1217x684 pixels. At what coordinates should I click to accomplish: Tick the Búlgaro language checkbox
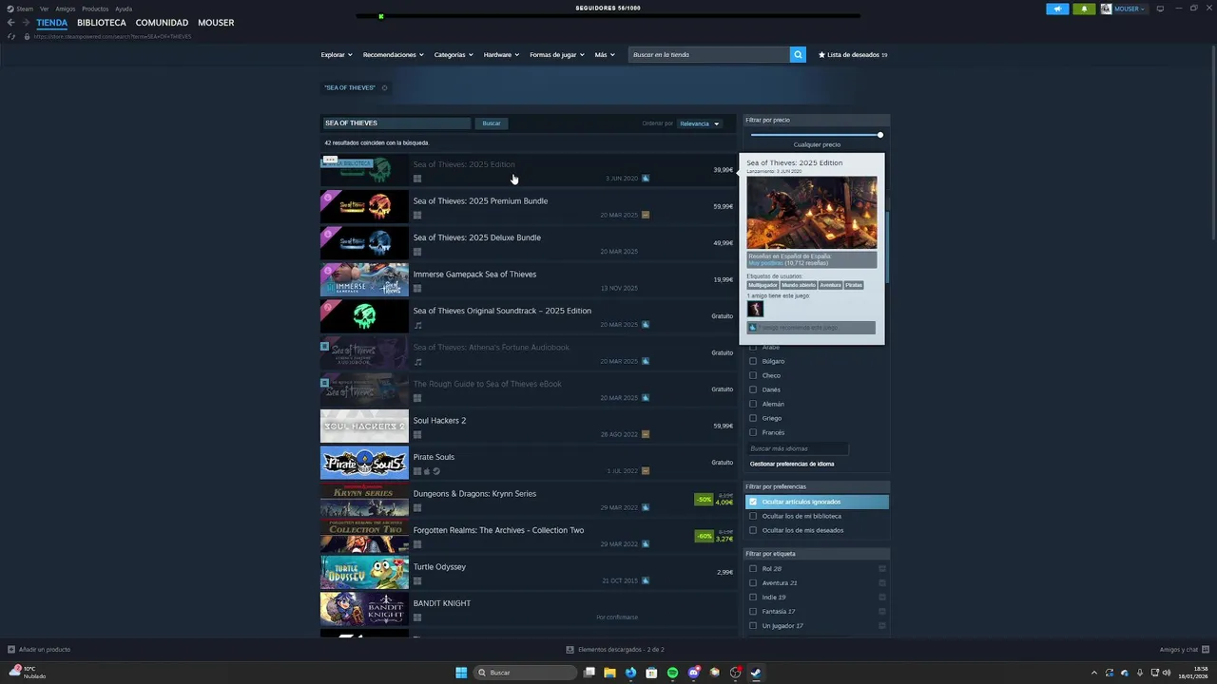pyautogui.click(x=753, y=361)
